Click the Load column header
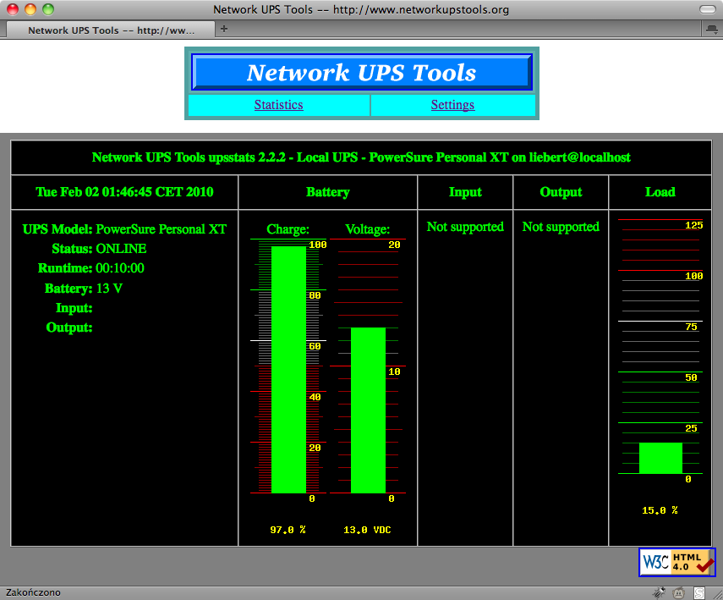The image size is (723, 600). pos(660,192)
